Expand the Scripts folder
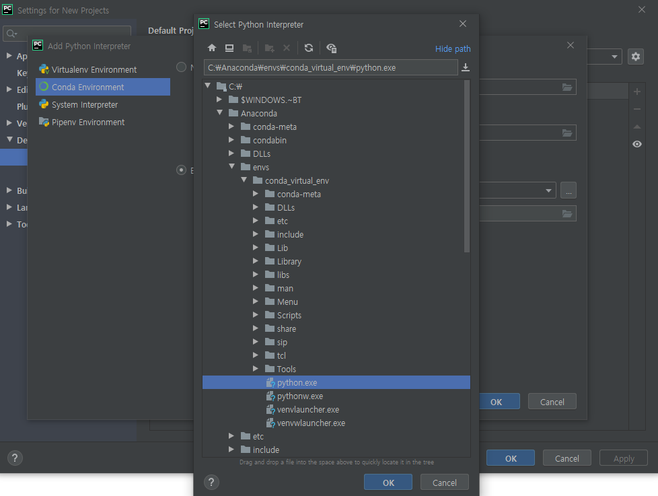Image resolution: width=658 pixels, height=496 pixels. (255, 314)
